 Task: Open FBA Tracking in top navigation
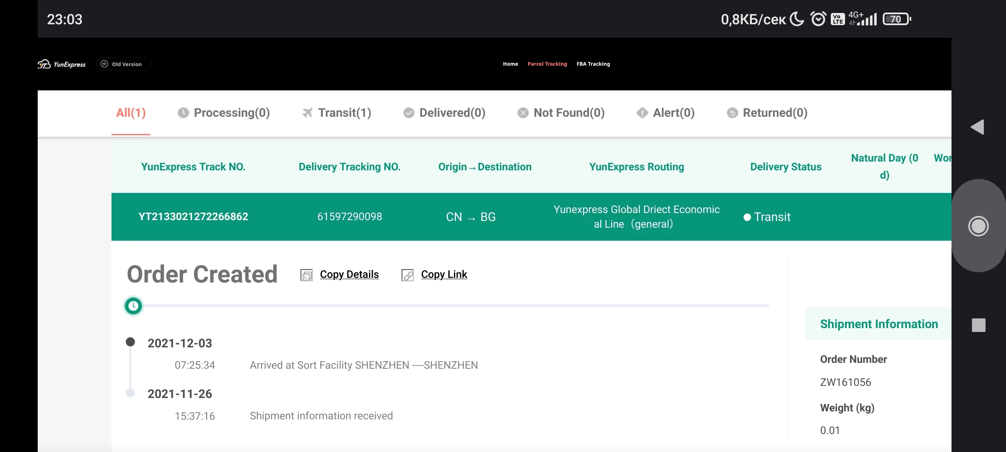593,64
